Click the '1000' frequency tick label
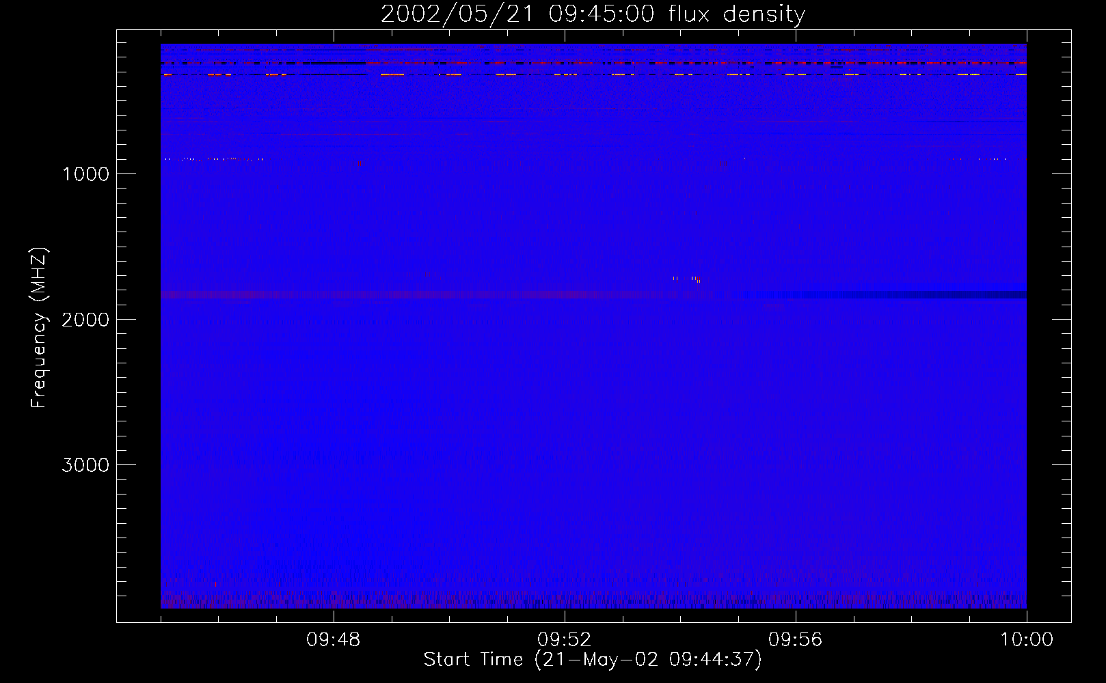 point(86,174)
